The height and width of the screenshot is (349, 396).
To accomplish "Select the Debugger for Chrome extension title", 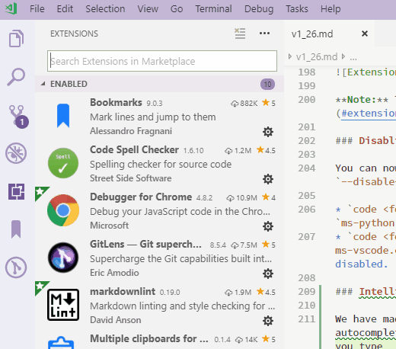I will 141,197.
